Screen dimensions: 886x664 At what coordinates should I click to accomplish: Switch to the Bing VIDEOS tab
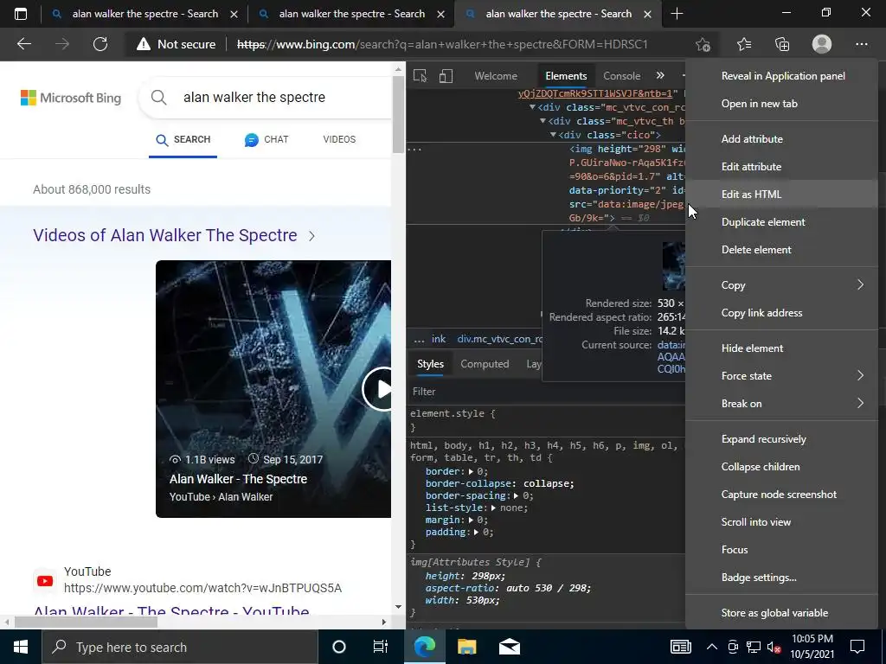[x=339, y=139]
